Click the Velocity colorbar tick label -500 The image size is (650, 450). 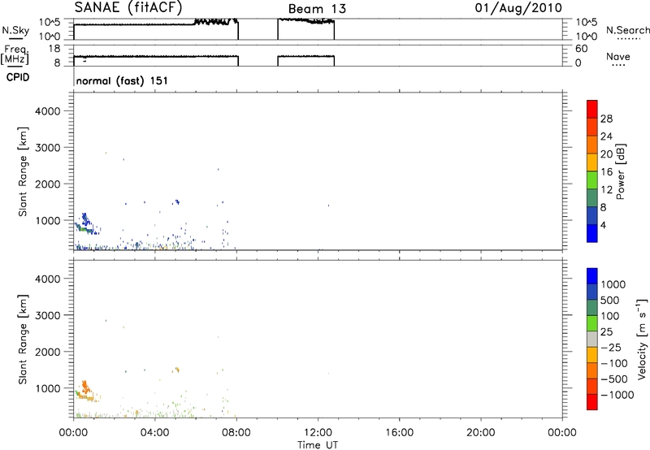click(613, 379)
